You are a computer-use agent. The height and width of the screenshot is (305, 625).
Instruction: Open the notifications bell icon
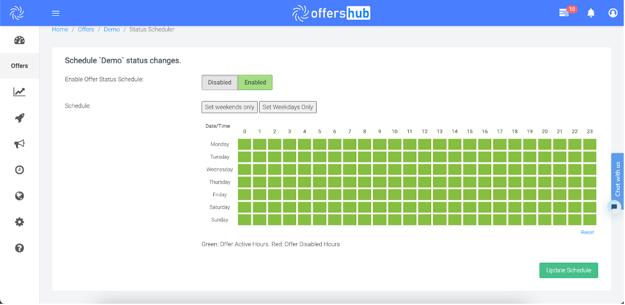[x=590, y=13]
